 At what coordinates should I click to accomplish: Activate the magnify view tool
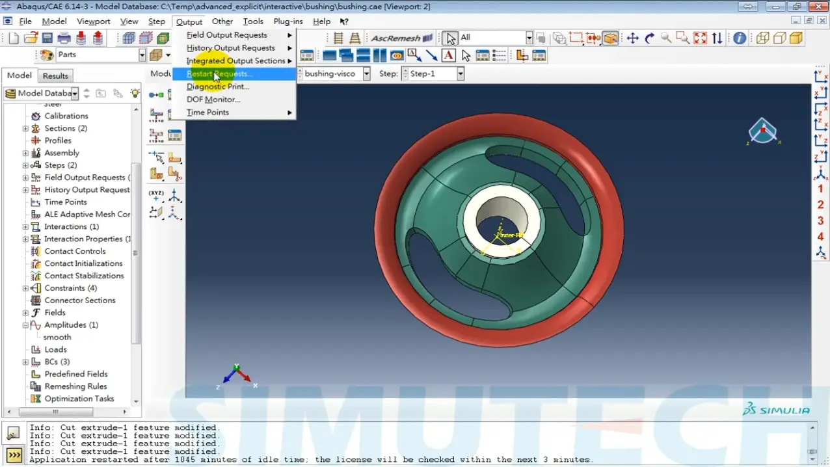click(x=666, y=38)
